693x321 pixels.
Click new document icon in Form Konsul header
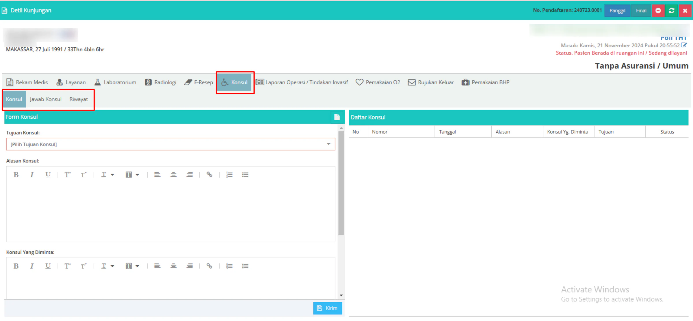pos(337,117)
